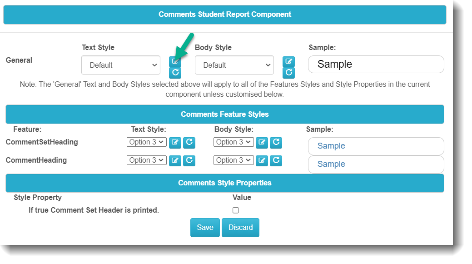Image resolution: width=472 pixels, height=264 pixels.
Task: Reset CommentSetHeading Text Style
Action: pyautogui.click(x=189, y=143)
